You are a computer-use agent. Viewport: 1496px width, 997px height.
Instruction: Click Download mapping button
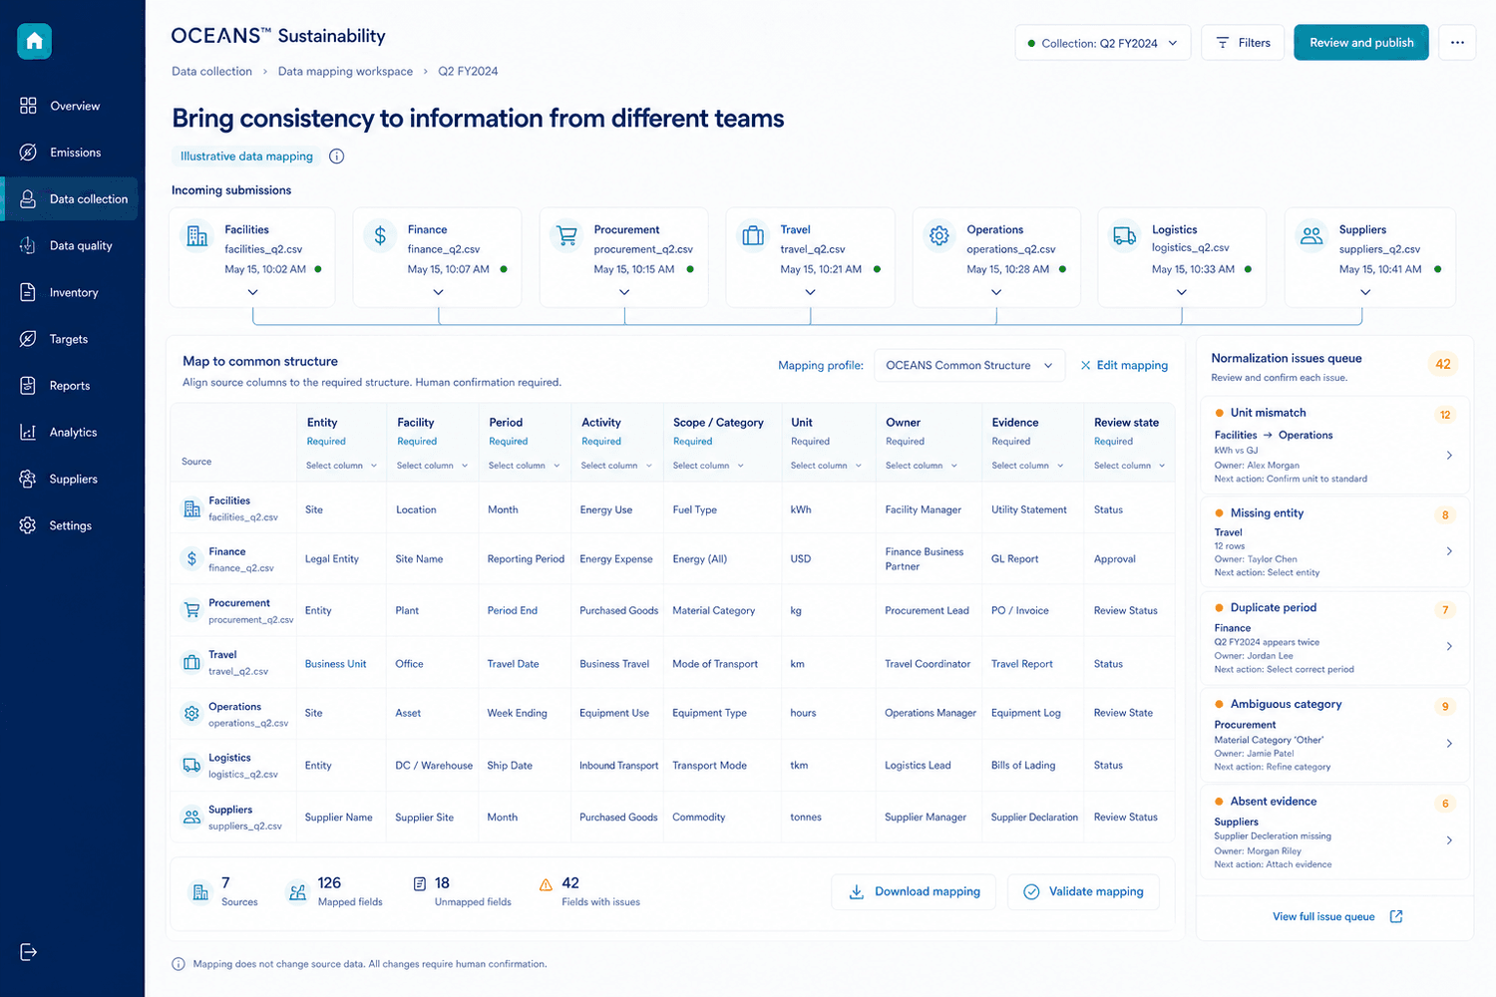point(915,891)
